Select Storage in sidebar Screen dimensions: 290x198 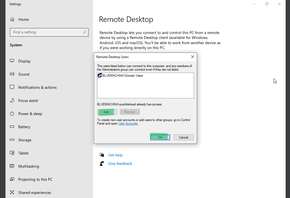(x=25, y=140)
